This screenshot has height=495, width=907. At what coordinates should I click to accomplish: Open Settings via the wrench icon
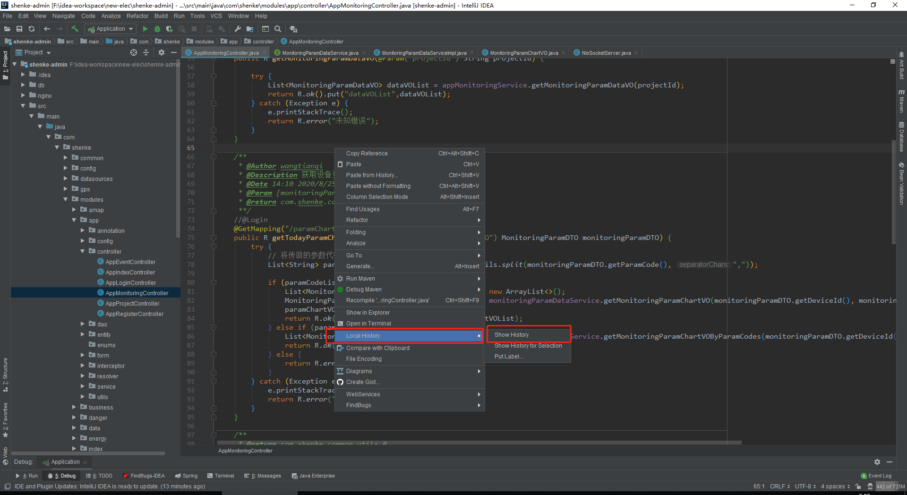click(238, 29)
